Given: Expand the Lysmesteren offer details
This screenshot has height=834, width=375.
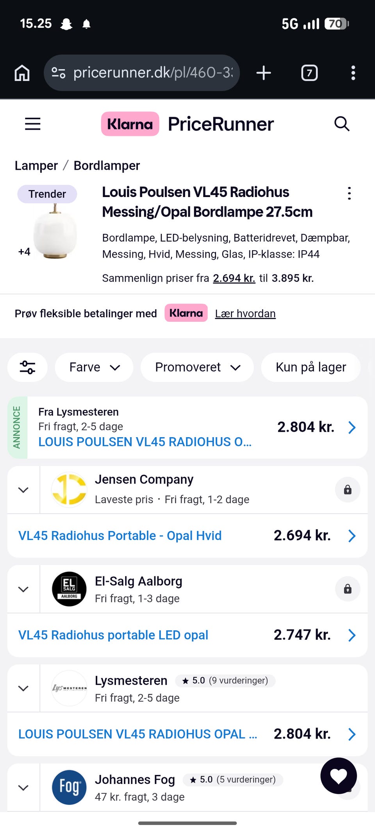Looking at the screenshot, I should click(23, 688).
